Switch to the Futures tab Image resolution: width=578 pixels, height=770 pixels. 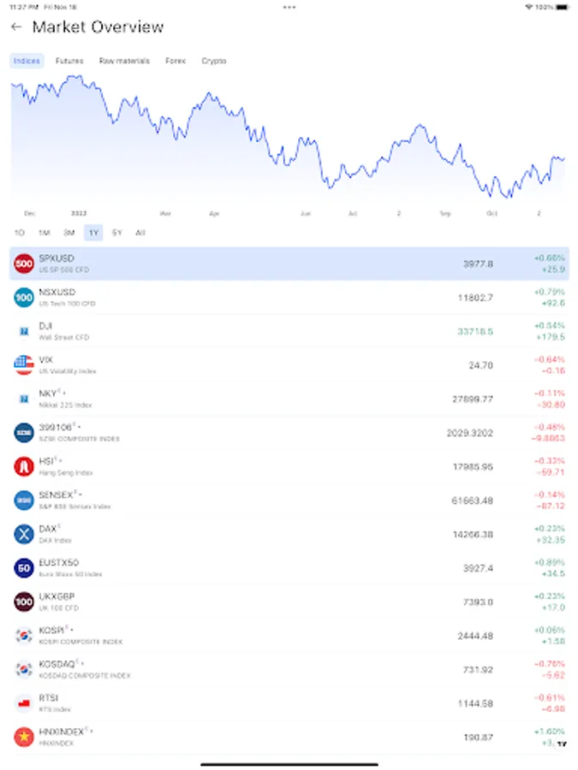point(69,61)
